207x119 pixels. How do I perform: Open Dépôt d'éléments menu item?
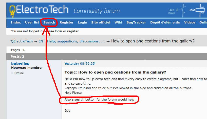[165, 22]
